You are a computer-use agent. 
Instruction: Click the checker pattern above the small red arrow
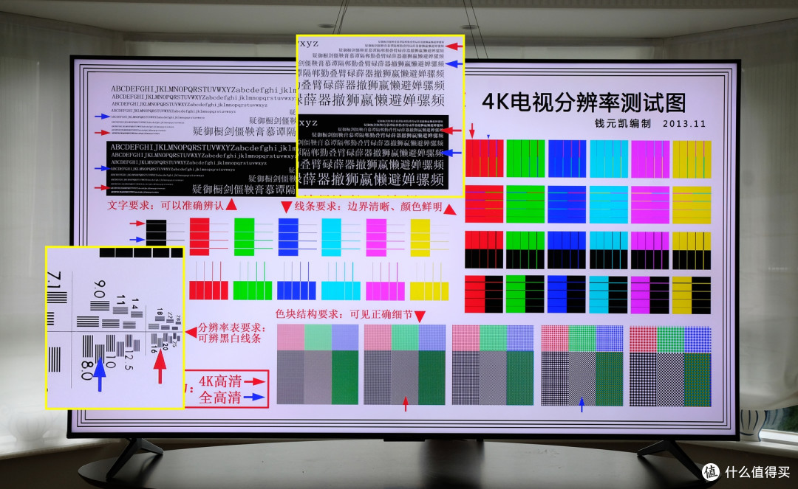click(x=405, y=365)
